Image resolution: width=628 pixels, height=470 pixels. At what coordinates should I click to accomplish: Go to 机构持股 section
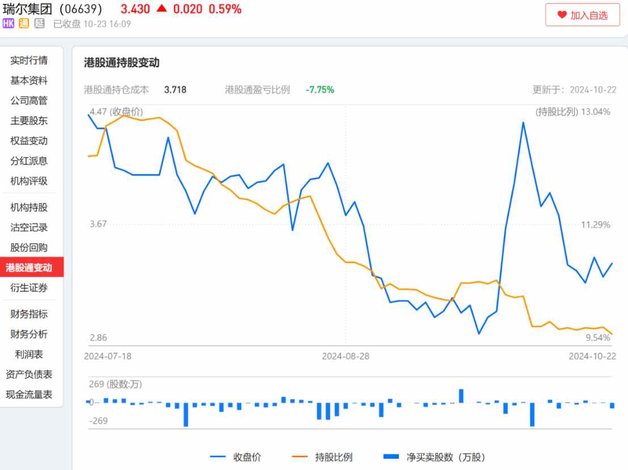29,208
